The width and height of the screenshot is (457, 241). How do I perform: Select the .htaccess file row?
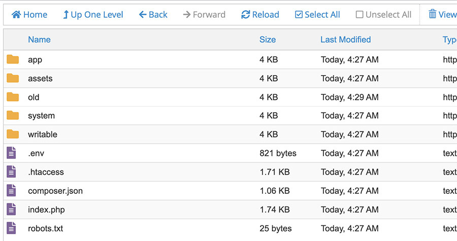pyautogui.click(x=230, y=171)
